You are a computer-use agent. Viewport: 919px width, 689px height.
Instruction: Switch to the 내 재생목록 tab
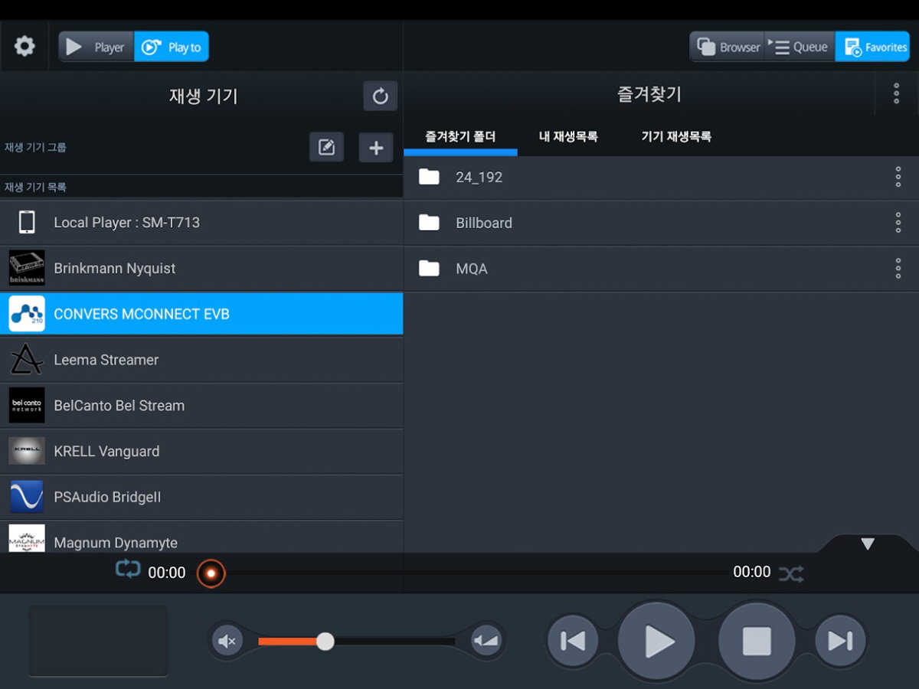pyautogui.click(x=568, y=137)
